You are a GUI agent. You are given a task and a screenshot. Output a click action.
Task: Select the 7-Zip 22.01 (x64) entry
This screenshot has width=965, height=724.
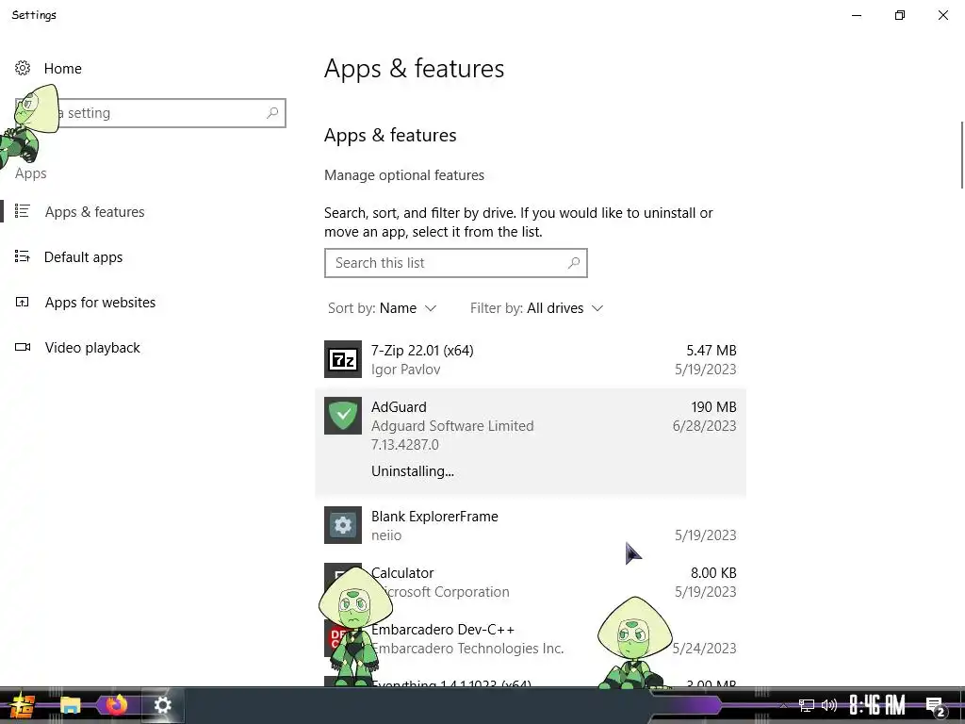pos(531,359)
